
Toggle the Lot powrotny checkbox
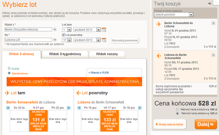63,35
